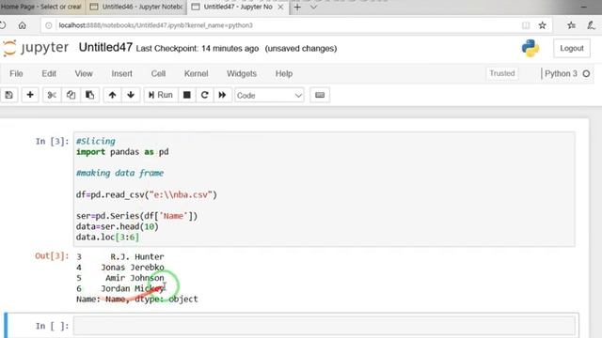Save the notebook with the floppy disk icon
Image resolution: width=602 pixels, height=338 pixels.
(x=9, y=95)
